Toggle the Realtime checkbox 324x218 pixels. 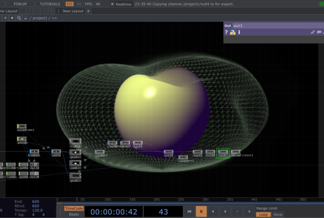pos(112,4)
